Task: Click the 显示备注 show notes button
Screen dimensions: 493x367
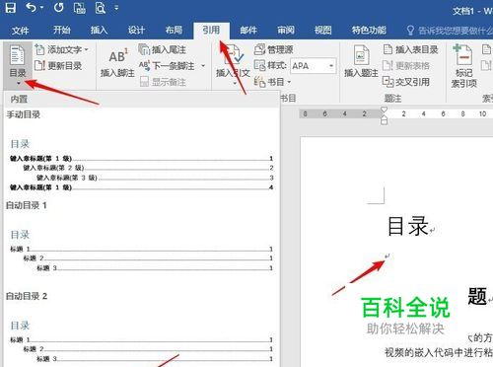Action: click(163, 82)
